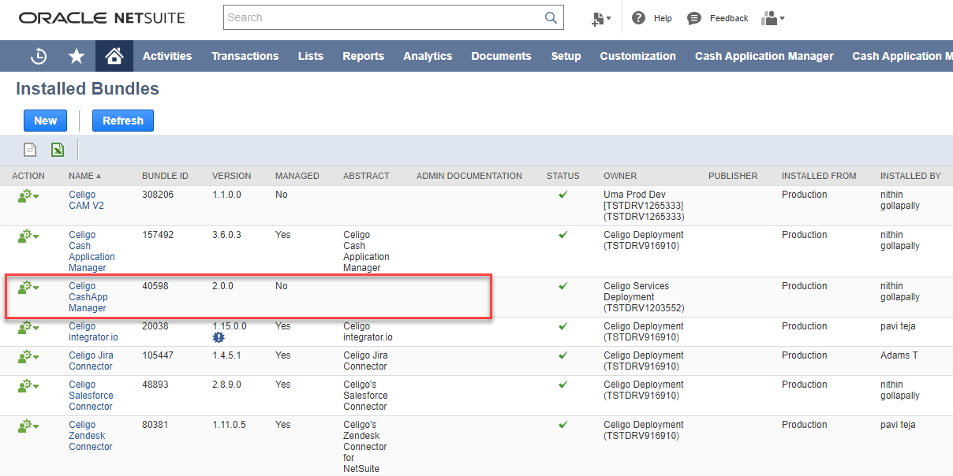Click the Refresh button
This screenshot has height=476, width=953.
[123, 121]
